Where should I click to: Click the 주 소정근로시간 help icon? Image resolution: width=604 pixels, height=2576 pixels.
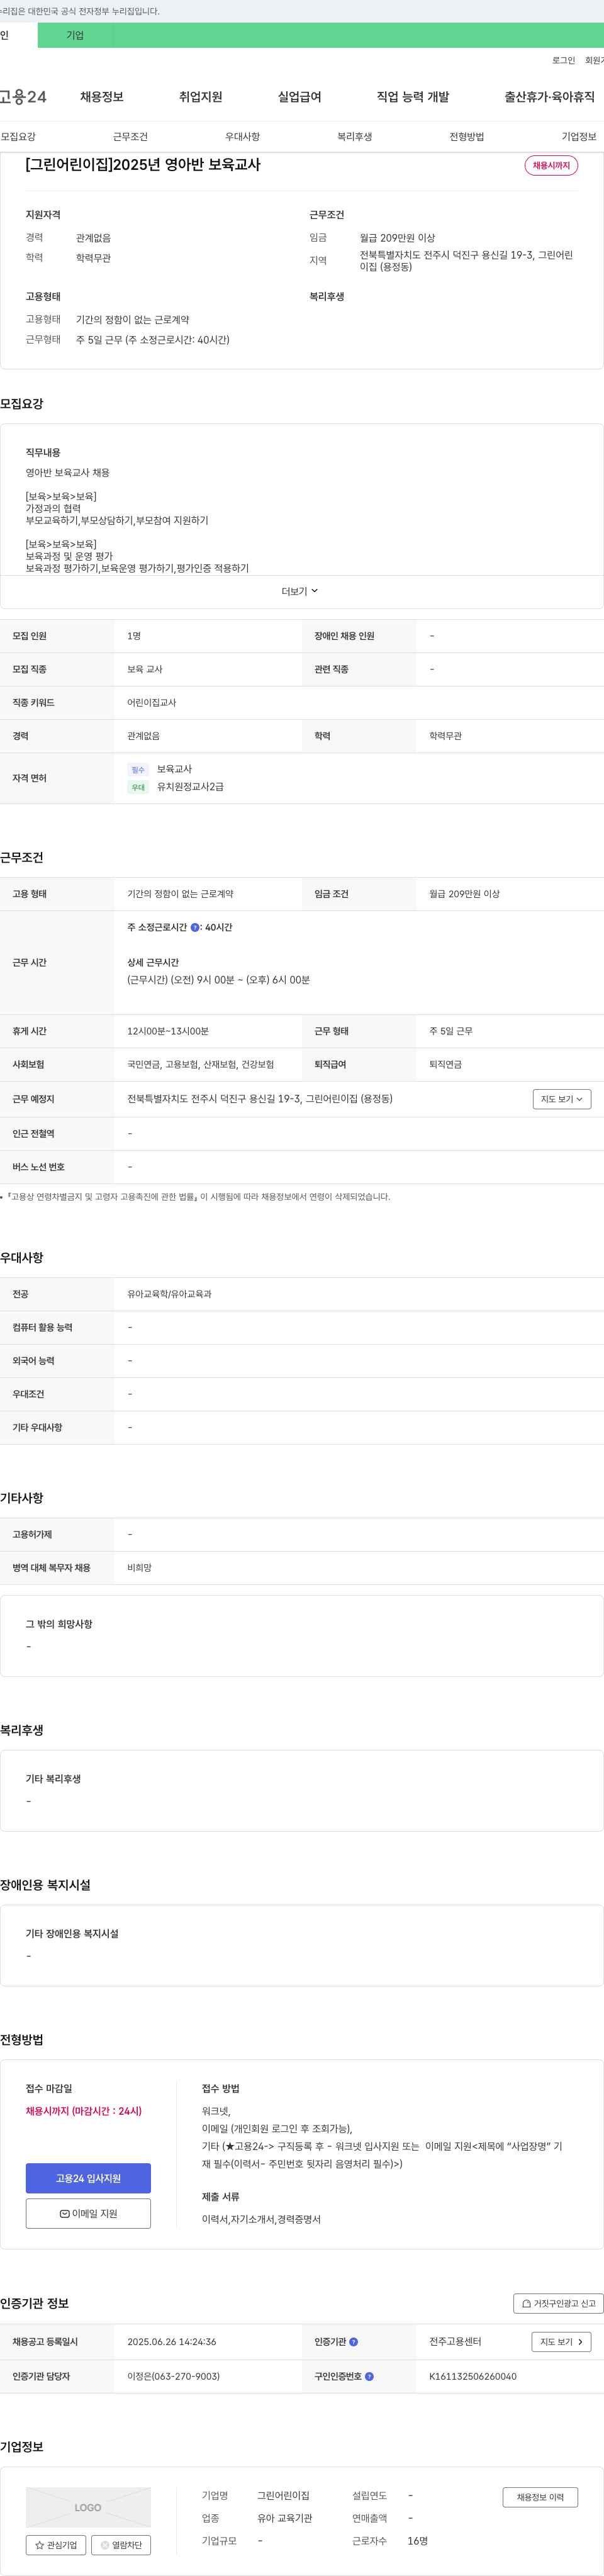[x=195, y=928]
